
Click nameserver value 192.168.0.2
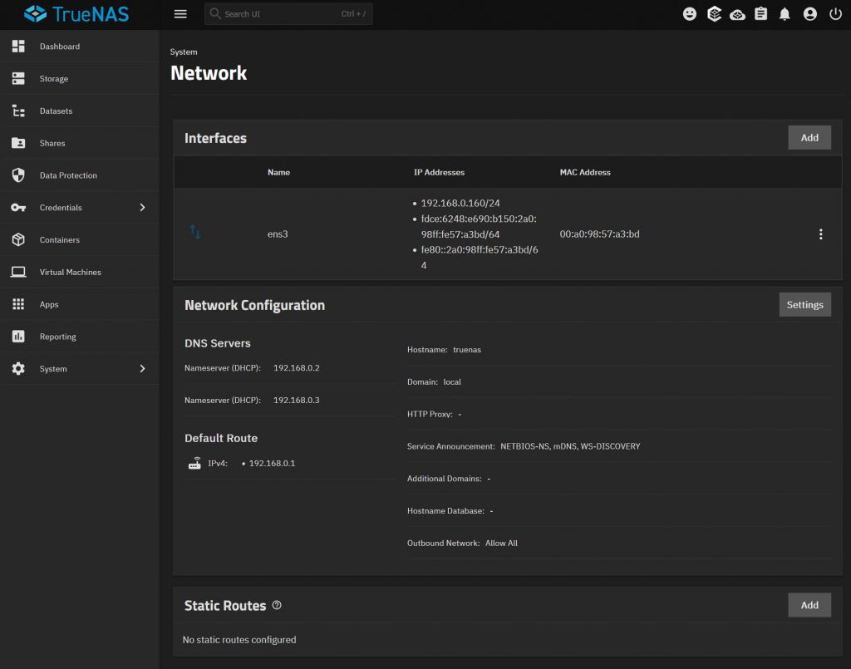[x=297, y=368]
